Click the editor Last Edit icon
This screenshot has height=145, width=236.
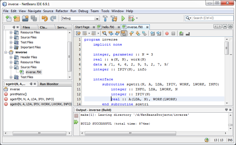78,33
